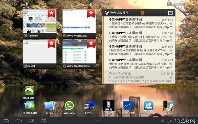Tap the ecGPS bookmark star ribbon
This screenshot has width=198, height=124.
point(91,13)
